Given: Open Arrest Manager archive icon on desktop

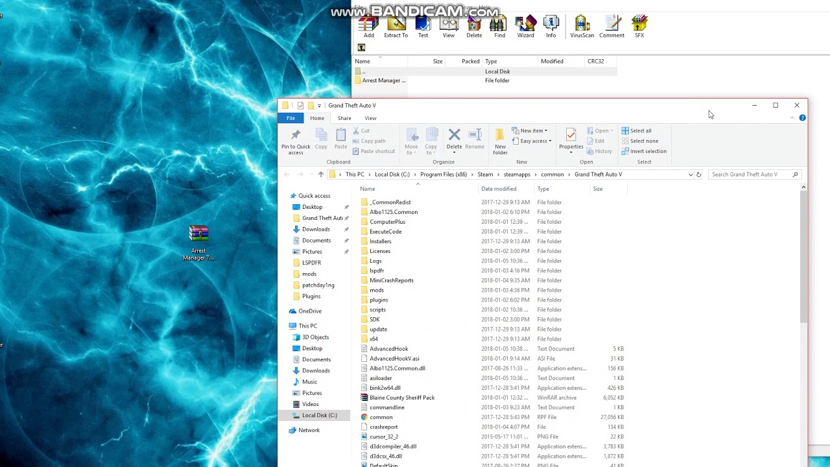Looking at the screenshot, I should point(198,243).
